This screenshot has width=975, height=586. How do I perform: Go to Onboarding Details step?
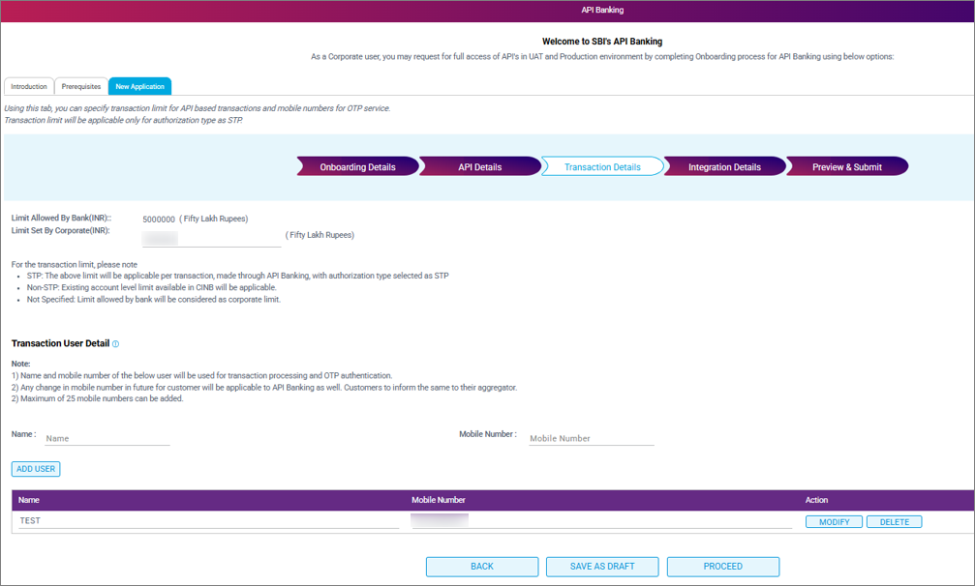click(357, 167)
